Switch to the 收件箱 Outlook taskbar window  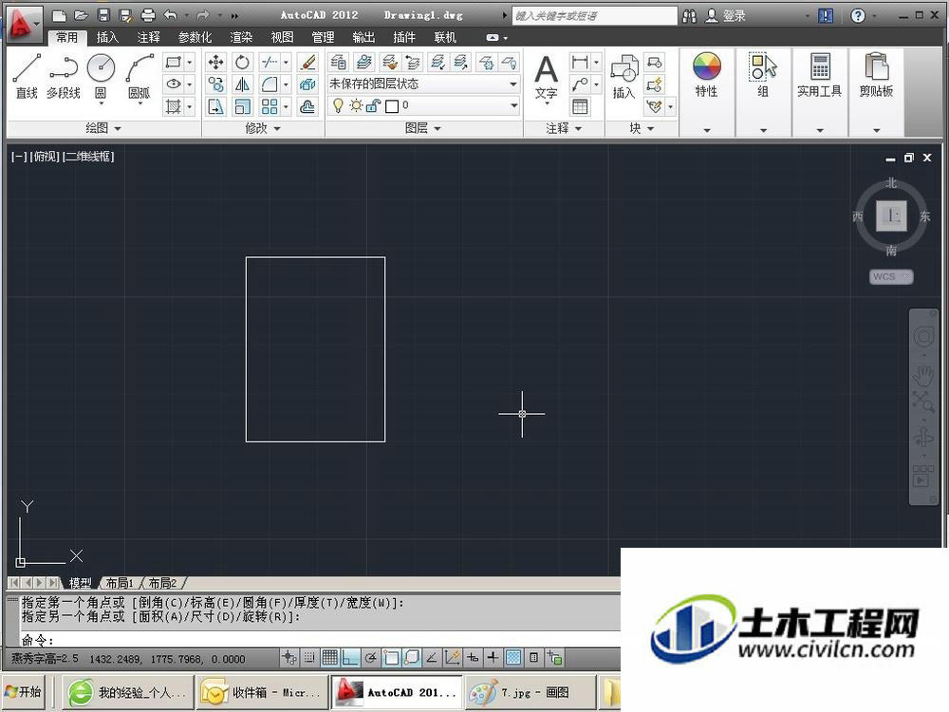[x=263, y=692]
